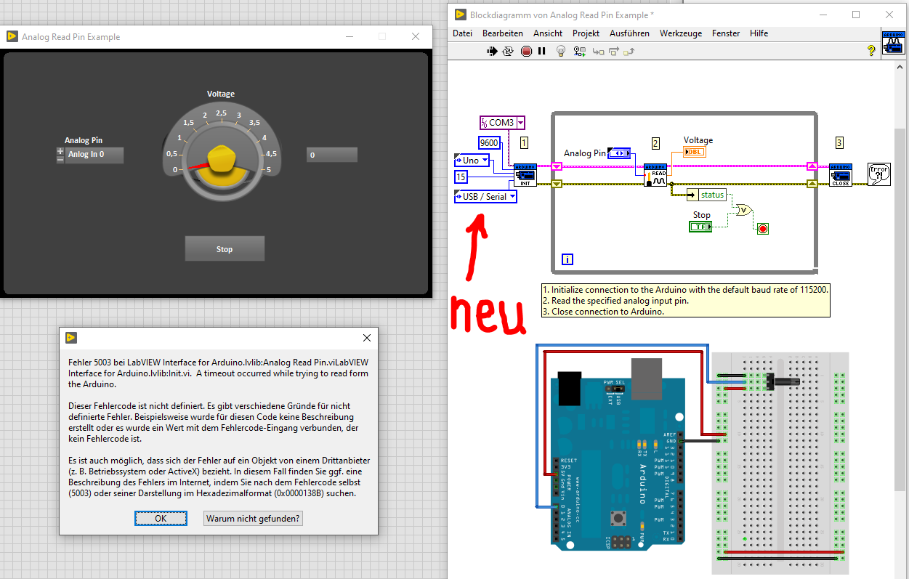909x579 pixels.
Task: Open Ausführen menu
Action: point(629,33)
